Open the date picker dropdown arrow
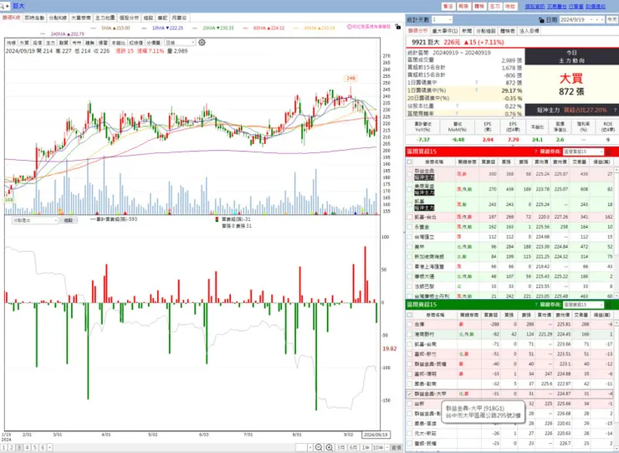Image resolution: width=619 pixels, height=453 pixels. tap(591, 20)
